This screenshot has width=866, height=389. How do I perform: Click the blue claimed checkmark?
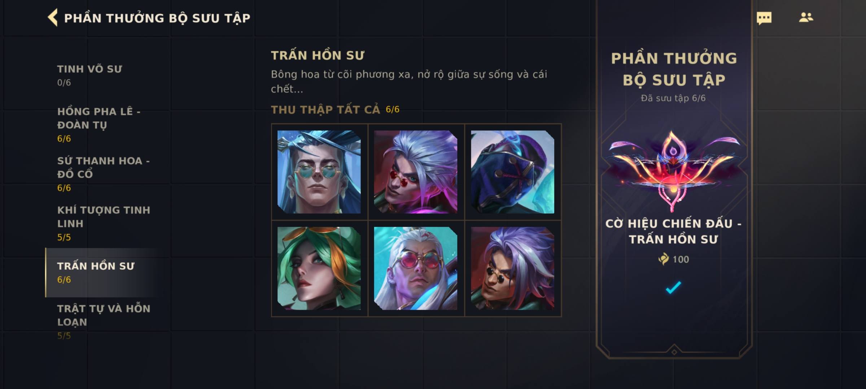point(673,287)
